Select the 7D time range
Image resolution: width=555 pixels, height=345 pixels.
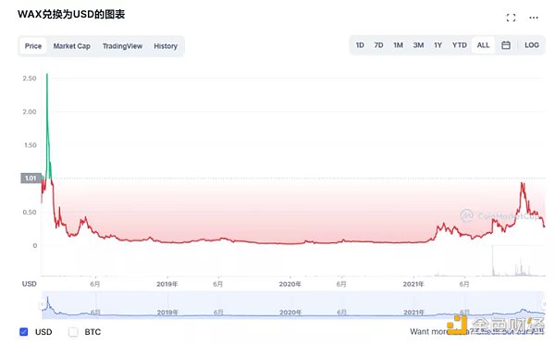point(378,45)
